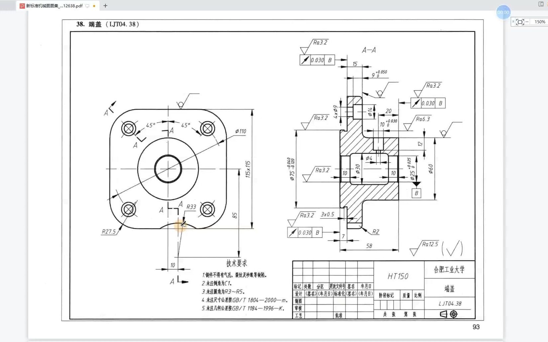The height and width of the screenshot is (342, 548).
Task: Click the R27.5 radius label
Action: pos(109,231)
